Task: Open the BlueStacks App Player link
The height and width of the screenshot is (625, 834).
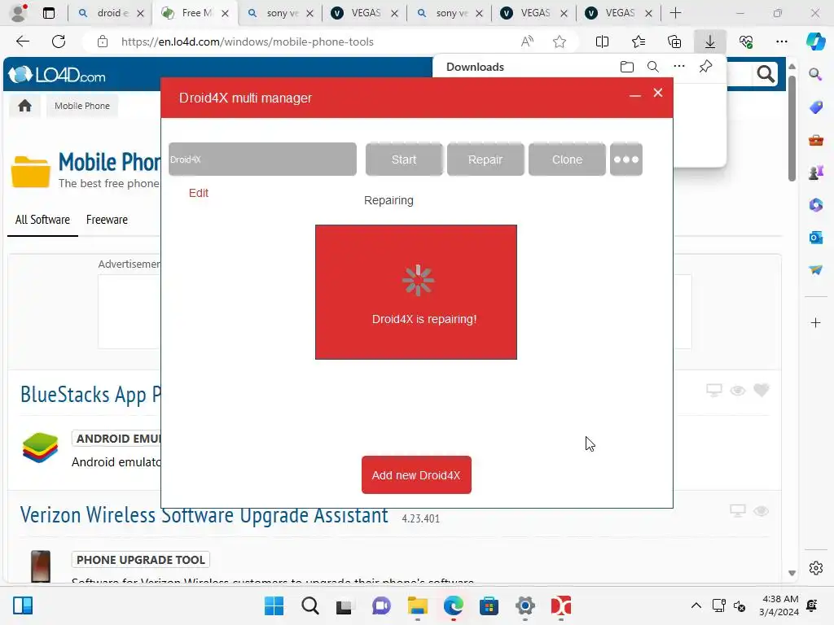Action: [x=90, y=395]
